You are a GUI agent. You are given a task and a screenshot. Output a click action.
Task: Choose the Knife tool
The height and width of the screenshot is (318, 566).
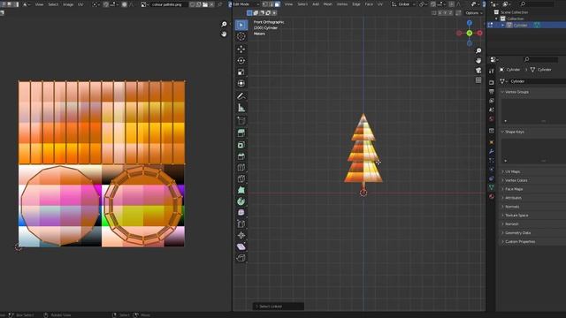coord(241,178)
